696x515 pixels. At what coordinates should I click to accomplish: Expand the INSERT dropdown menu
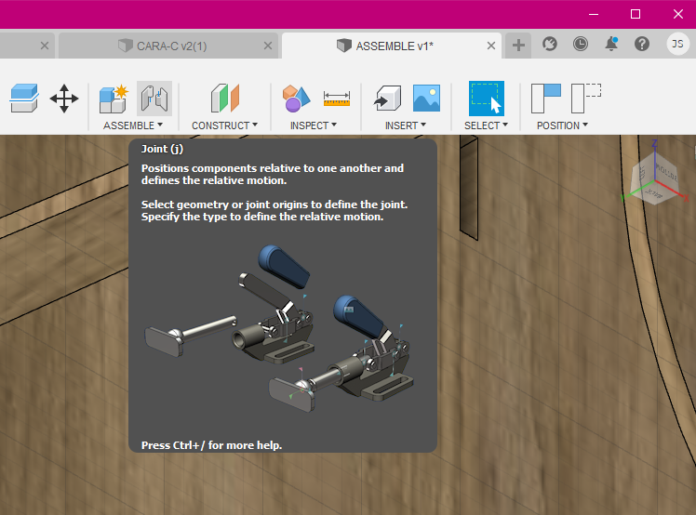point(406,125)
